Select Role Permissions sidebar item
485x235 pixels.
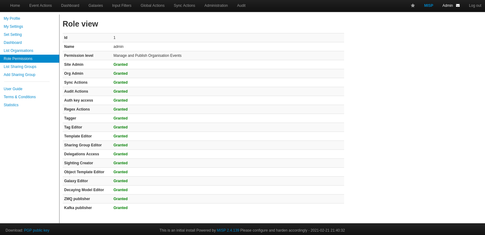coord(18,59)
